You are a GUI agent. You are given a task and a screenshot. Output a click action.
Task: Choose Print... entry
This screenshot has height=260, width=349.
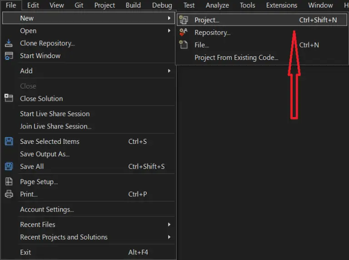click(88, 194)
